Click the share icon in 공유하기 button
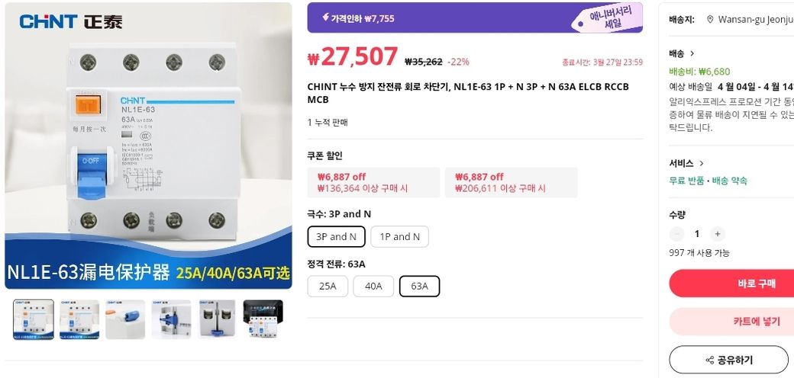Screen dimensions: 794x378 710,360
